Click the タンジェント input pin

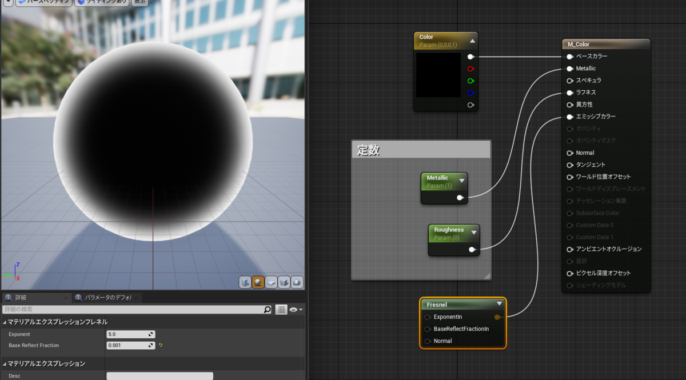570,165
